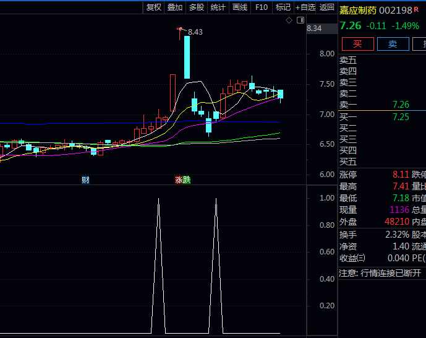The image size is (426, 338).
Task: Toggle the side panel layout icon
Action: click(x=300, y=20)
